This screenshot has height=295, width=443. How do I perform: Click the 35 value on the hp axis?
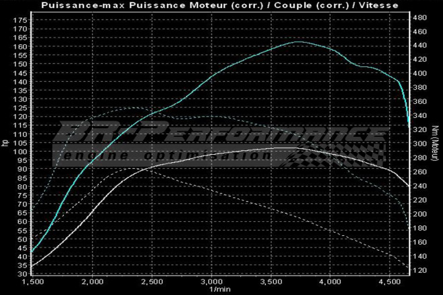(x=21, y=265)
